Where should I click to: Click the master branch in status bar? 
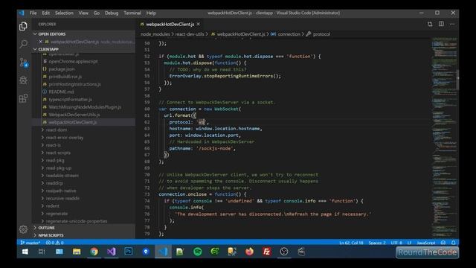[30, 243]
